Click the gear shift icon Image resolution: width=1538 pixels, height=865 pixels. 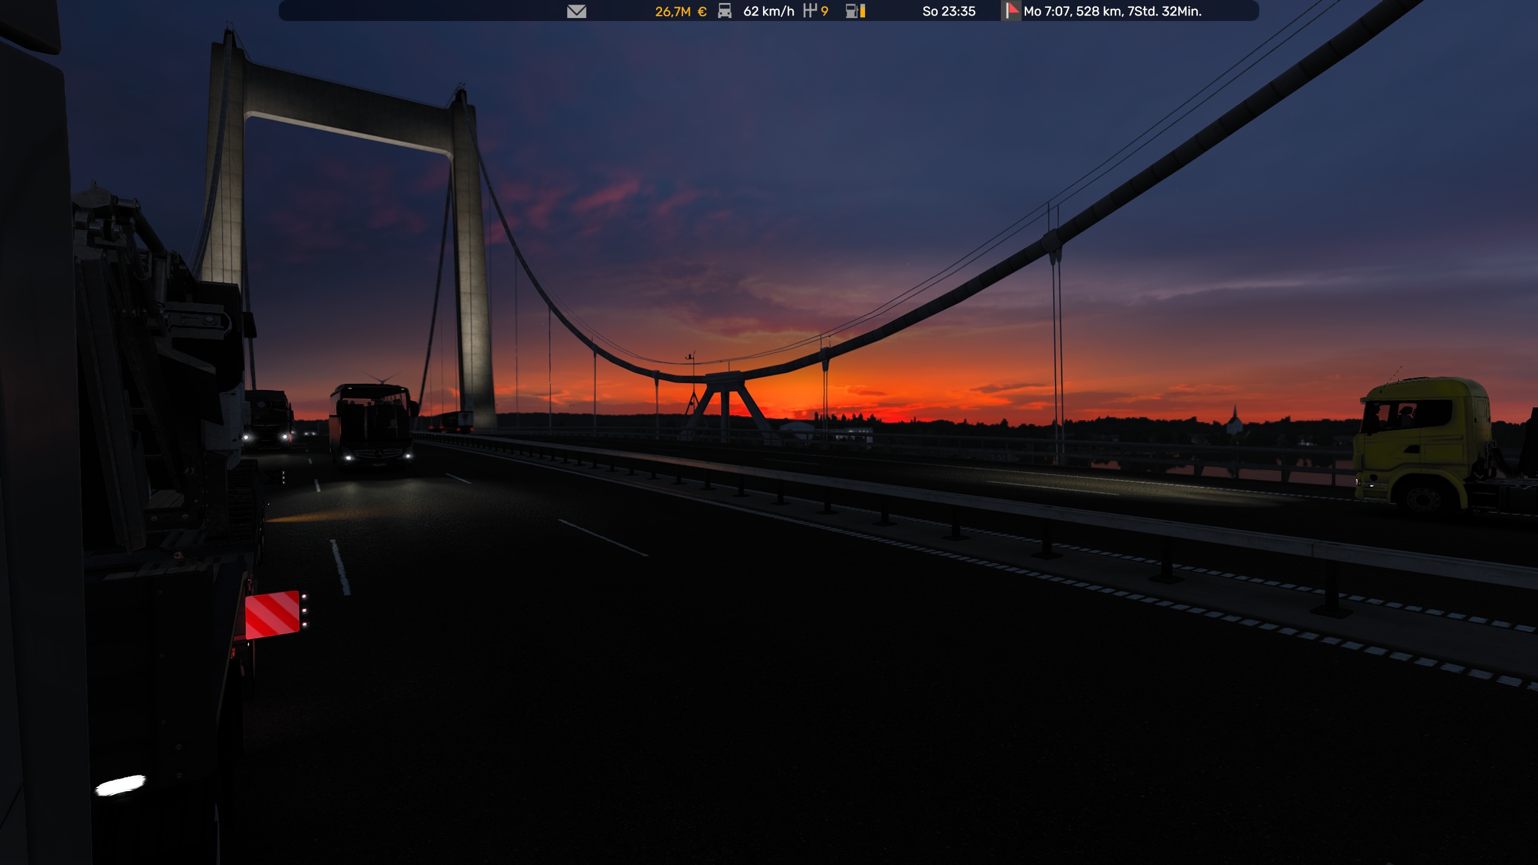click(810, 10)
